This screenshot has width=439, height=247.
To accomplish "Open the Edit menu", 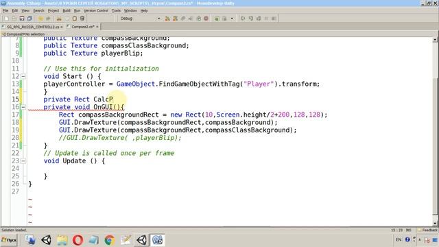I will click(14, 11).
